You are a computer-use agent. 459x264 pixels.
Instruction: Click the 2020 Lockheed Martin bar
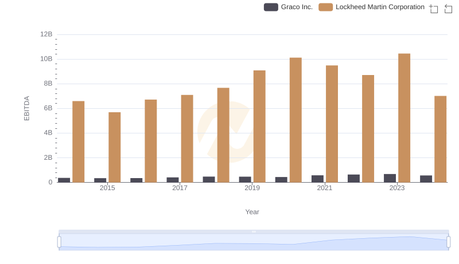(x=295, y=120)
